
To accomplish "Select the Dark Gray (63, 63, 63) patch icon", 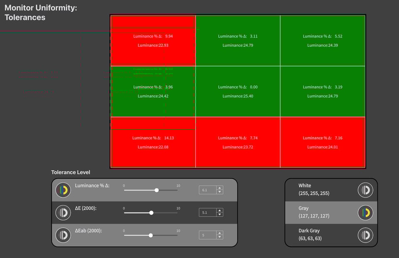I will [365, 235].
